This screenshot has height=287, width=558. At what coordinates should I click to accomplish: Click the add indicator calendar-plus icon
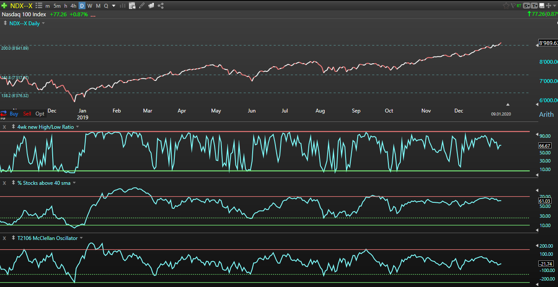click(x=132, y=6)
